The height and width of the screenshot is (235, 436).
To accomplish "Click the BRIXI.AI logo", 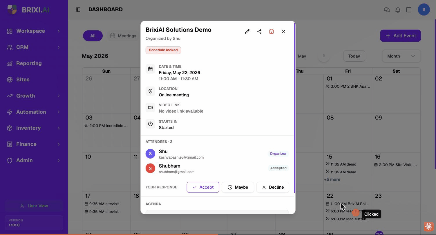I will 28,10.
